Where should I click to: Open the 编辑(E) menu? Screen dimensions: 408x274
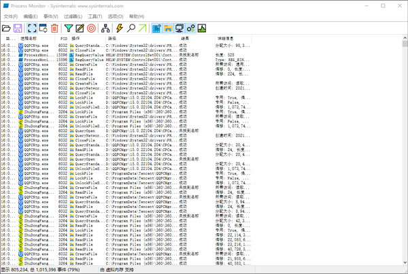point(31,16)
